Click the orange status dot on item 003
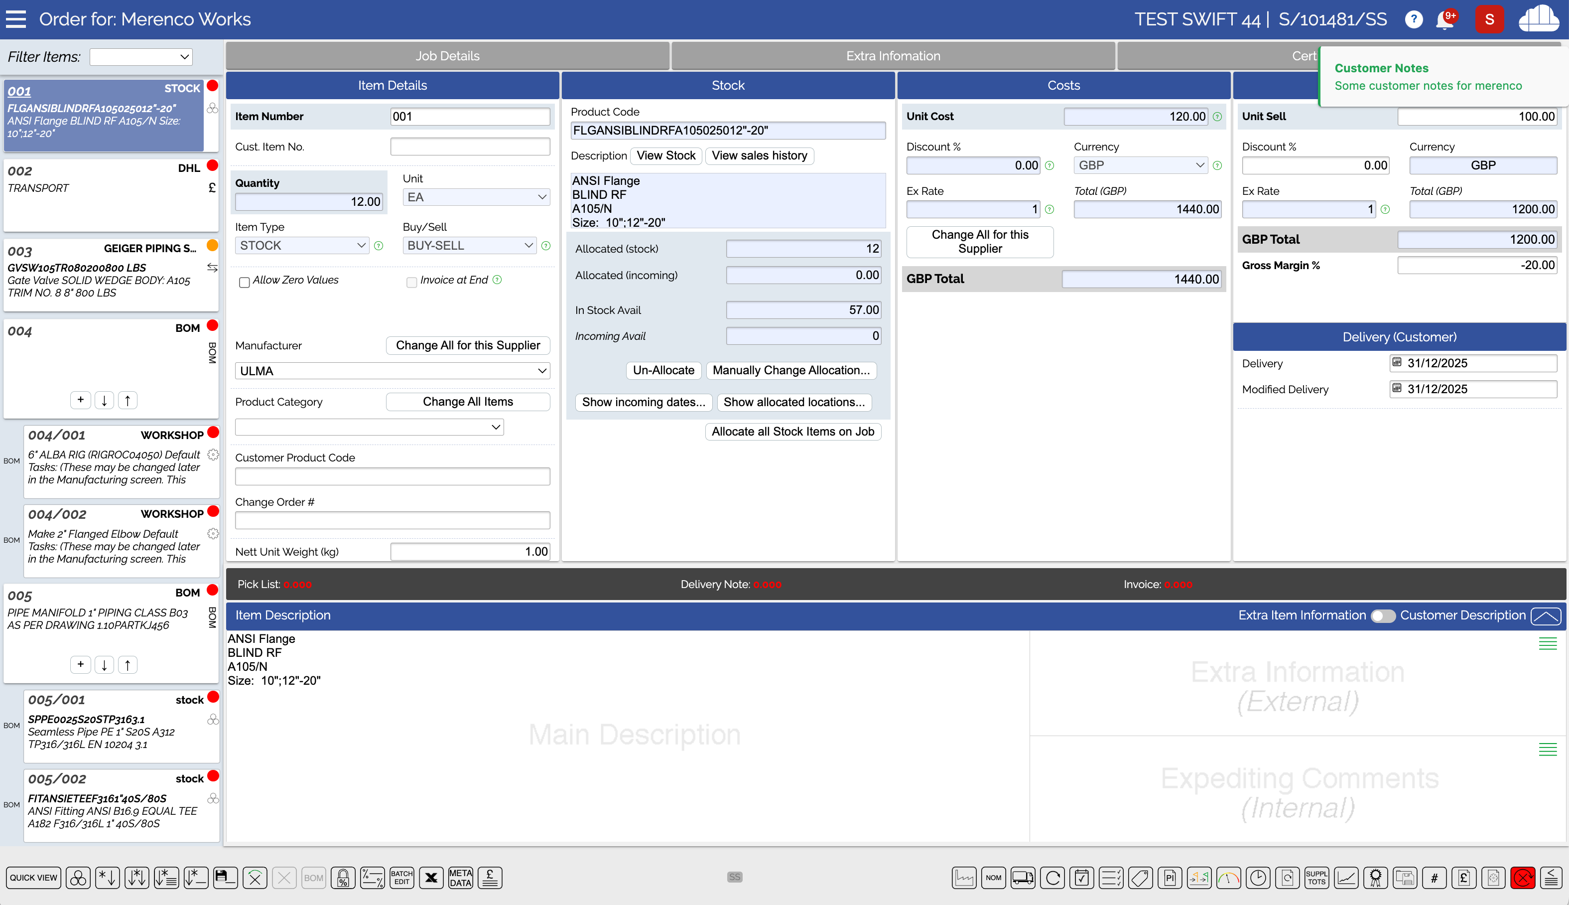The image size is (1569, 905). click(212, 246)
